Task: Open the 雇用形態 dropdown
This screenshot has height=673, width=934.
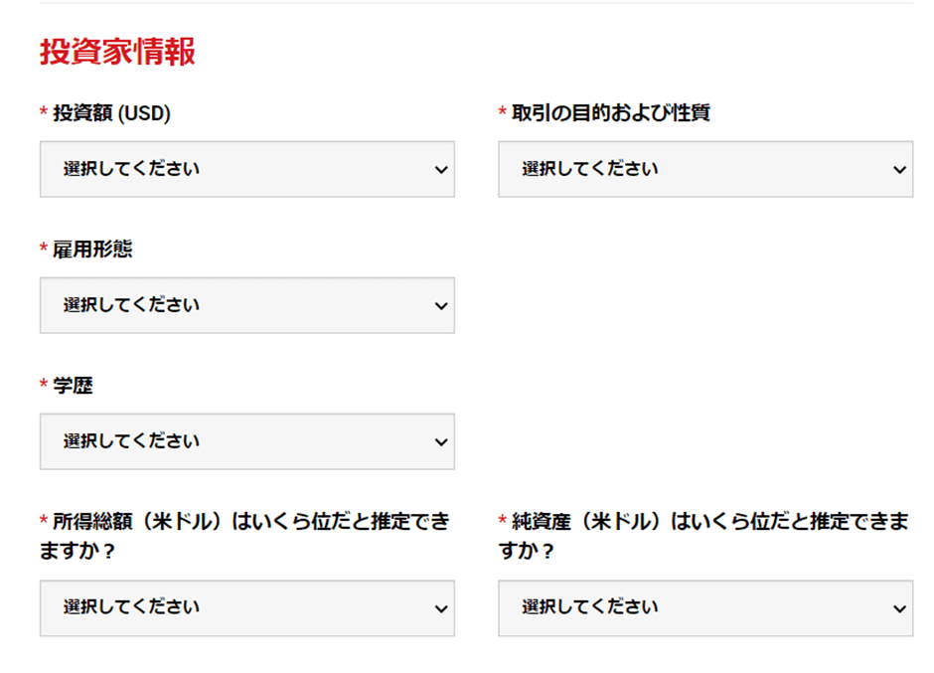Action: pos(247,305)
